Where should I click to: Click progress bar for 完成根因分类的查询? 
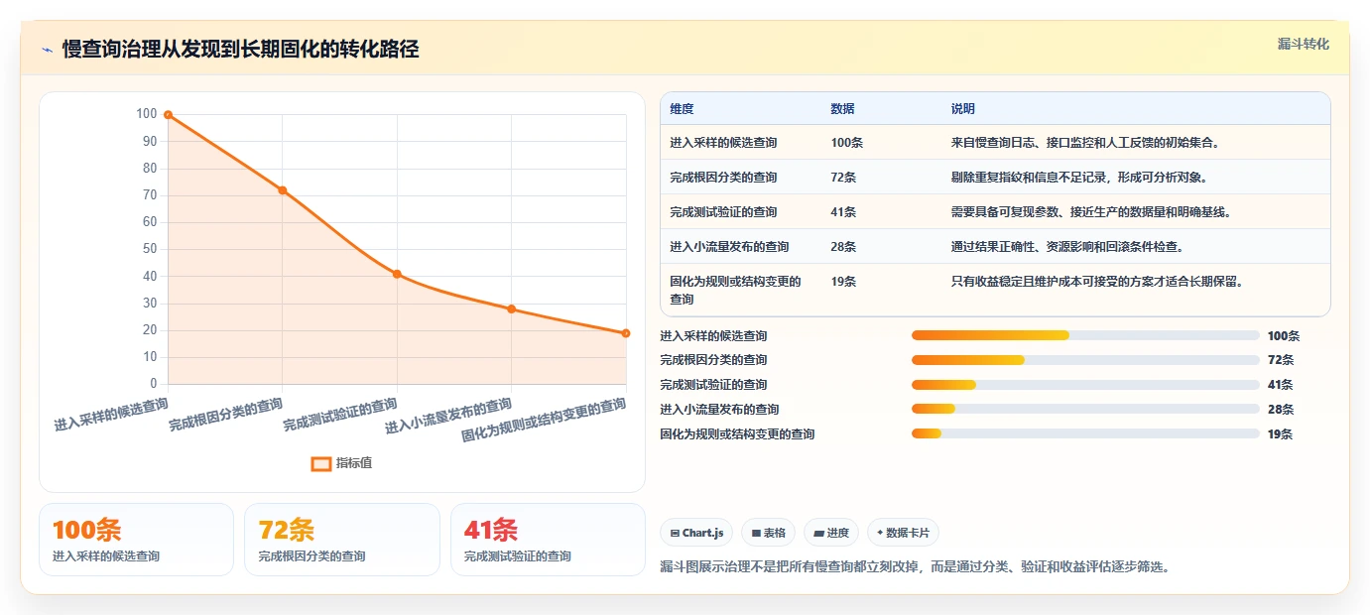click(1085, 360)
